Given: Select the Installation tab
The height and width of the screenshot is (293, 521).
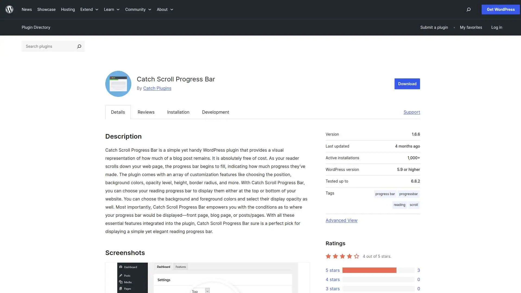Looking at the screenshot, I should pyautogui.click(x=178, y=112).
